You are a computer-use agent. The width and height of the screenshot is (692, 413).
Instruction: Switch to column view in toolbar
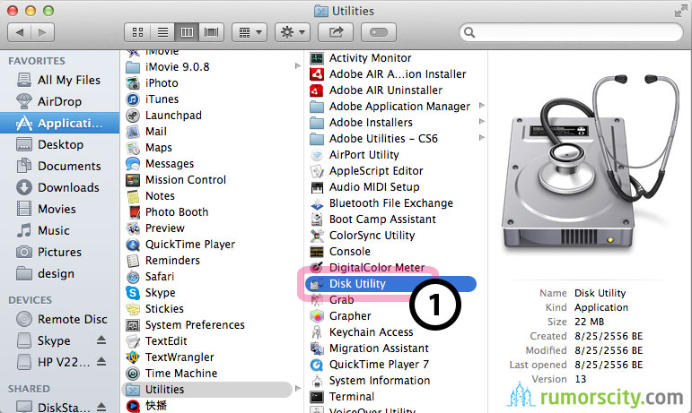[187, 32]
